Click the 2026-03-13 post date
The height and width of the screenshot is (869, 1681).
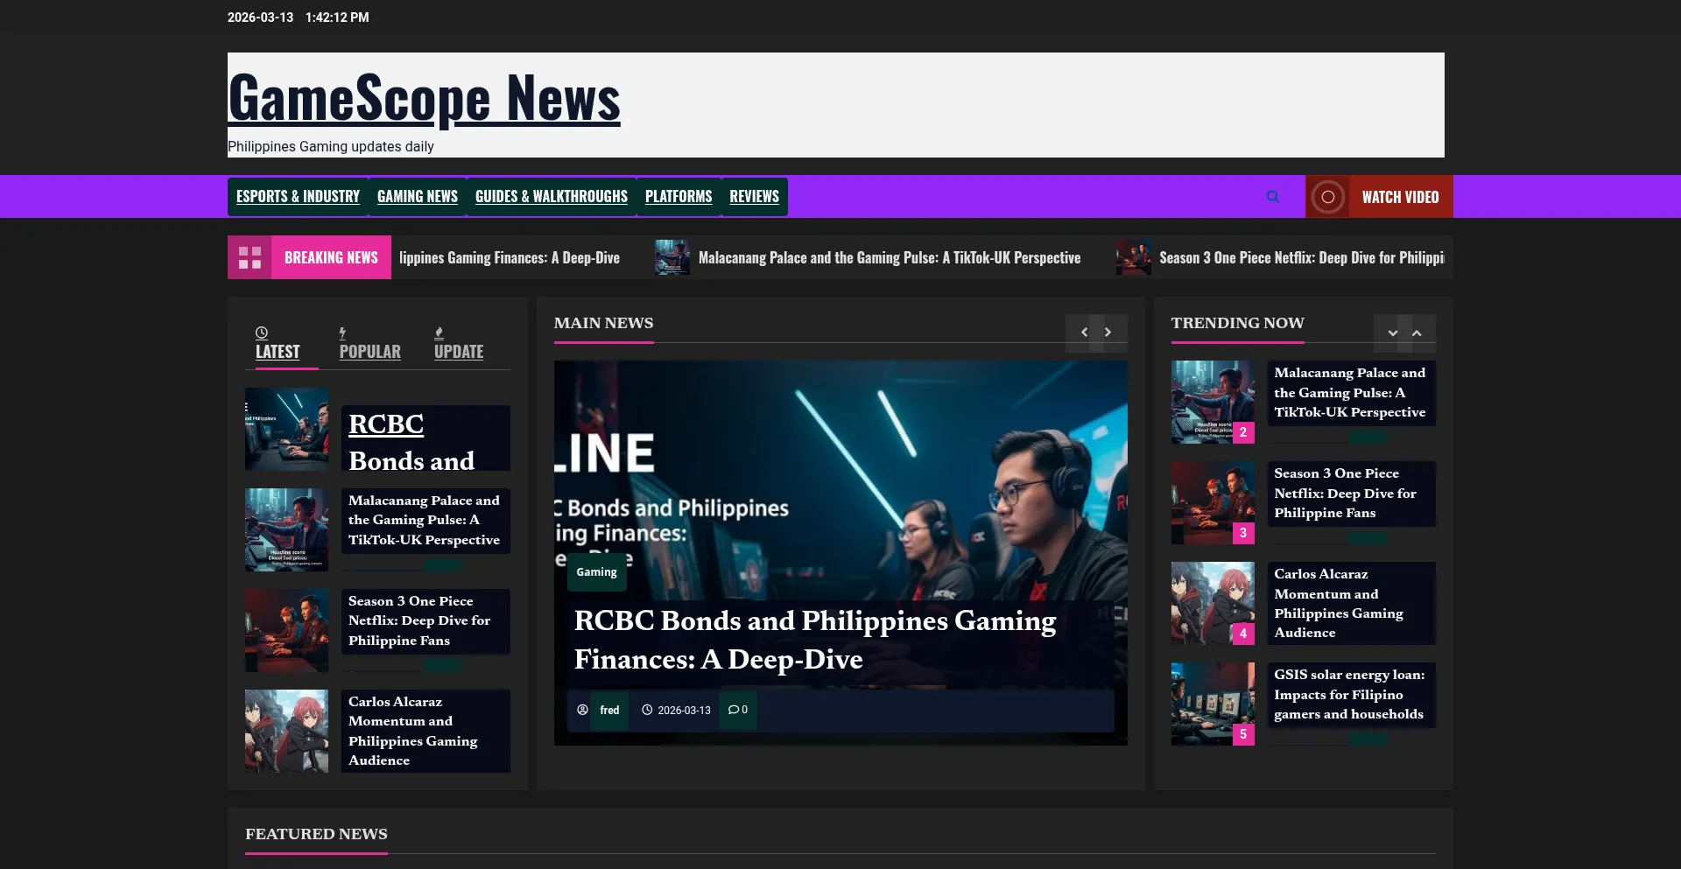pos(684,710)
